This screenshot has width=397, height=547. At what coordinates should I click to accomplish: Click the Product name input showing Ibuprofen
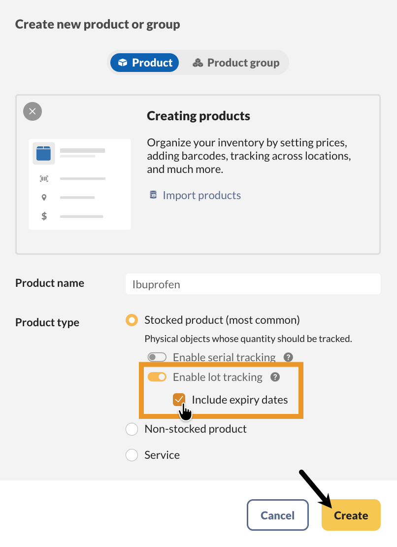(253, 284)
